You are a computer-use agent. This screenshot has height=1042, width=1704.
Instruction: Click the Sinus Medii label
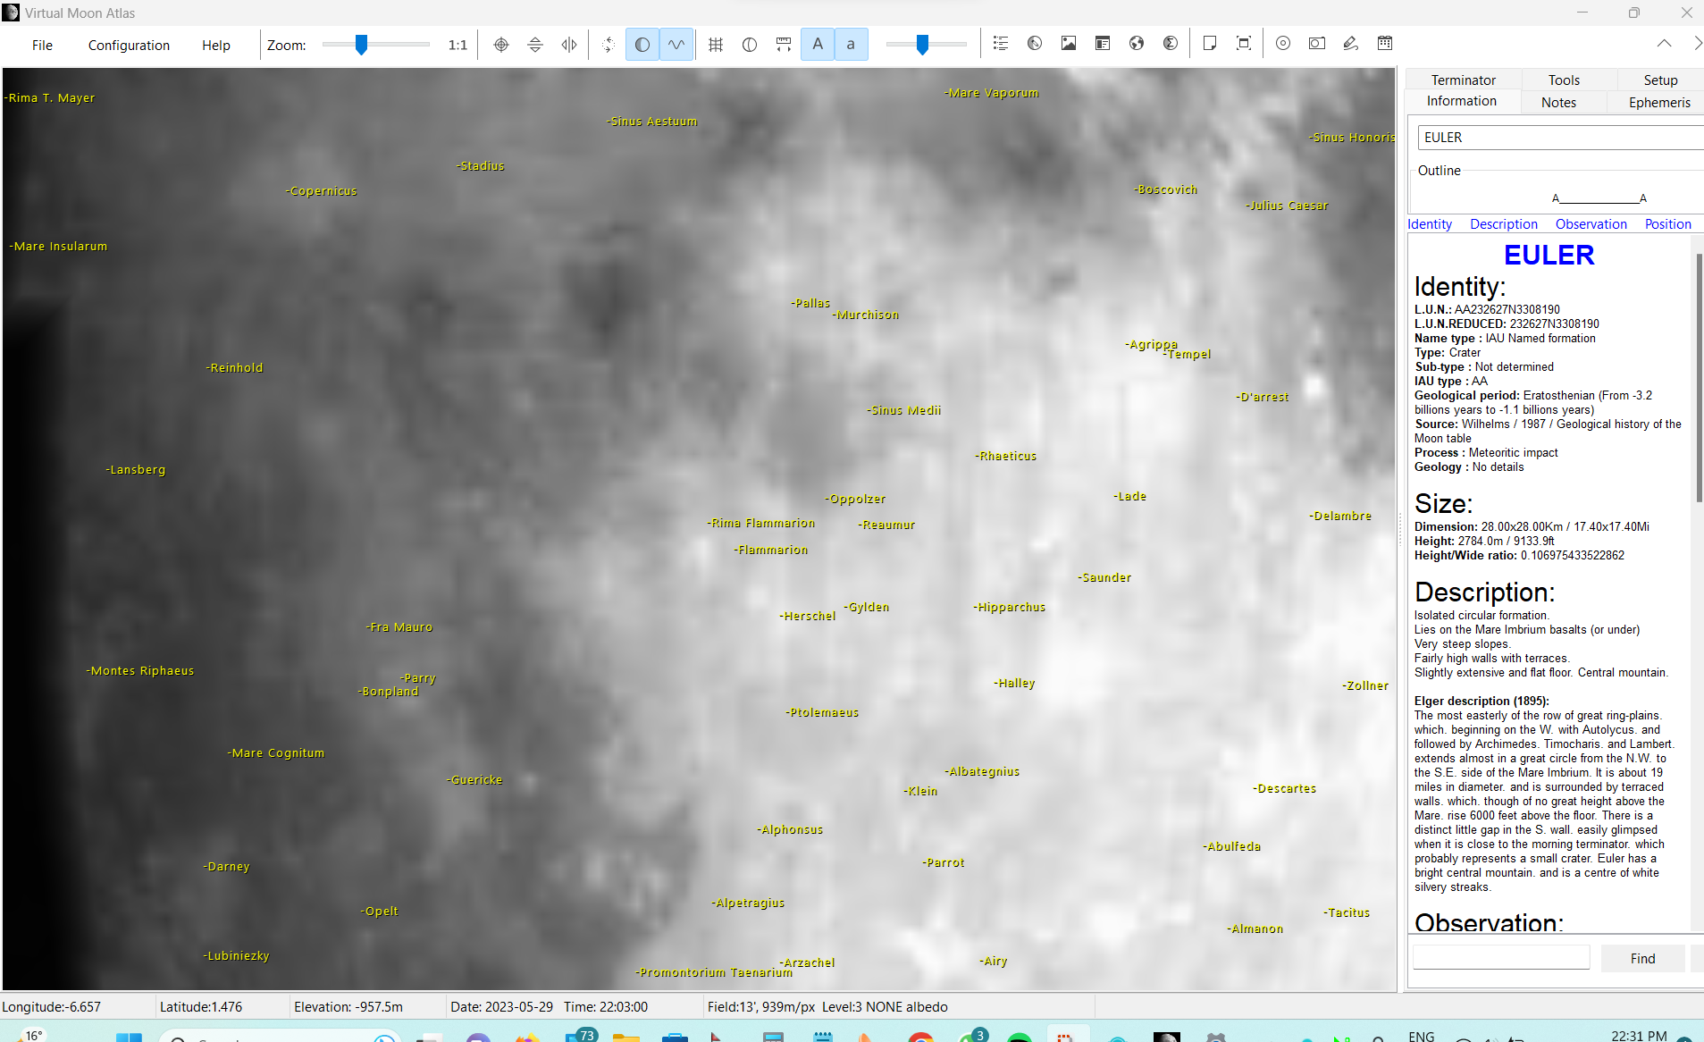[904, 410]
